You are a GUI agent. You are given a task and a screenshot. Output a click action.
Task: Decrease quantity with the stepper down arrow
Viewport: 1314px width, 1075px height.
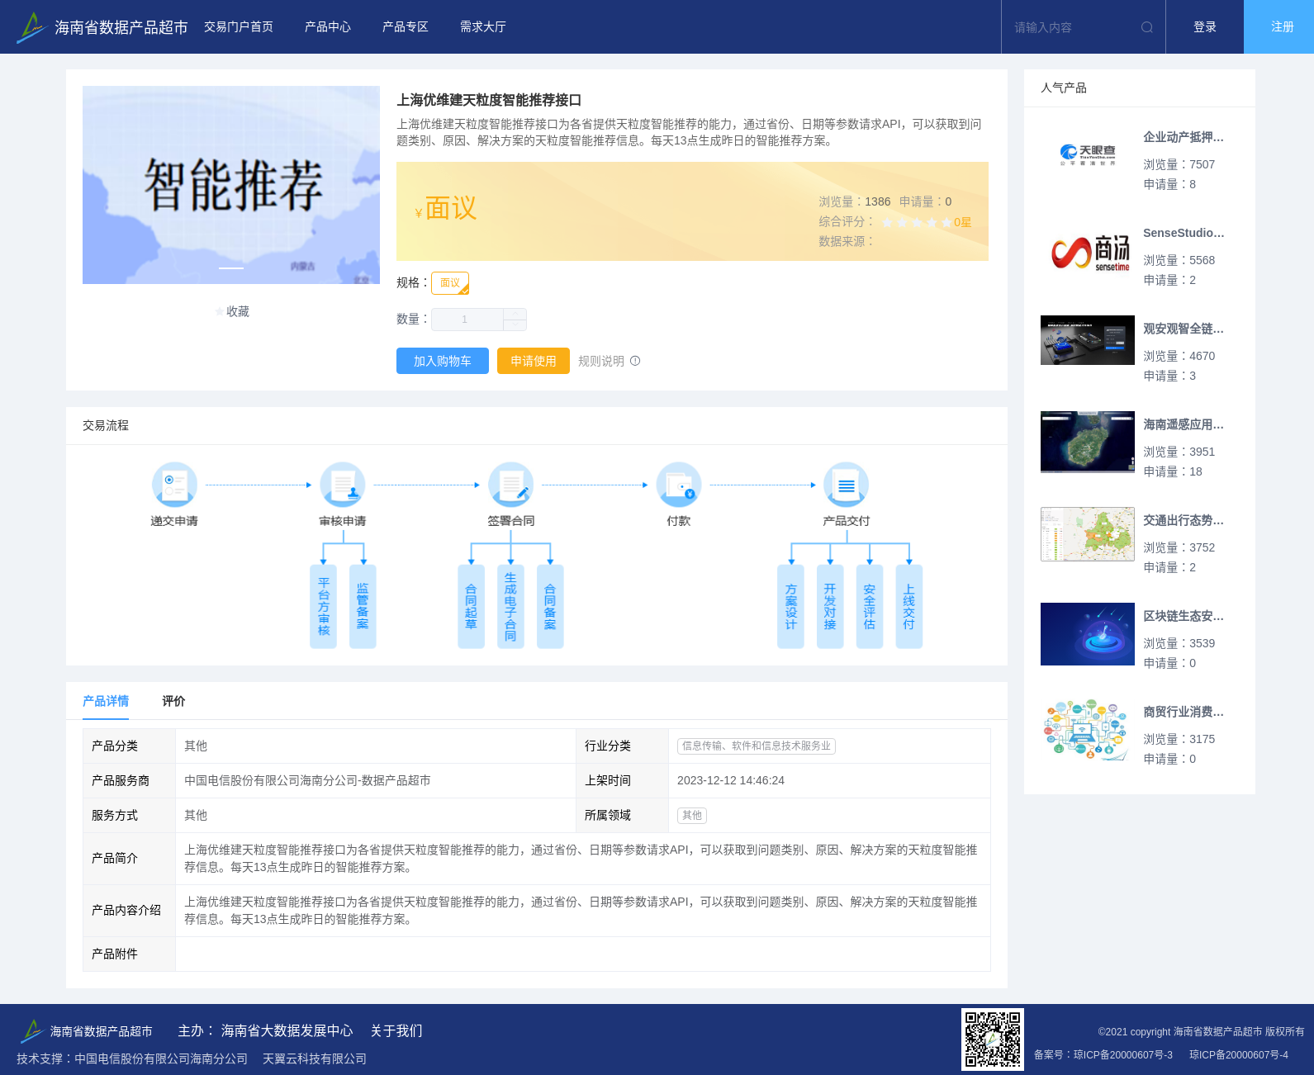(515, 325)
